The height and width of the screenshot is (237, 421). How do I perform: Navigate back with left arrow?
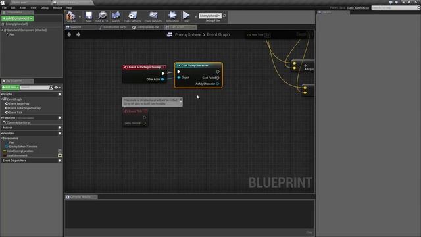click(x=69, y=34)
